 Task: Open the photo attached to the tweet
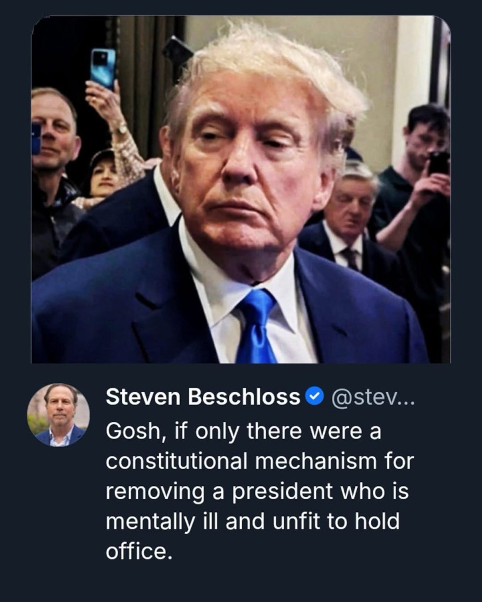[241, 189]
